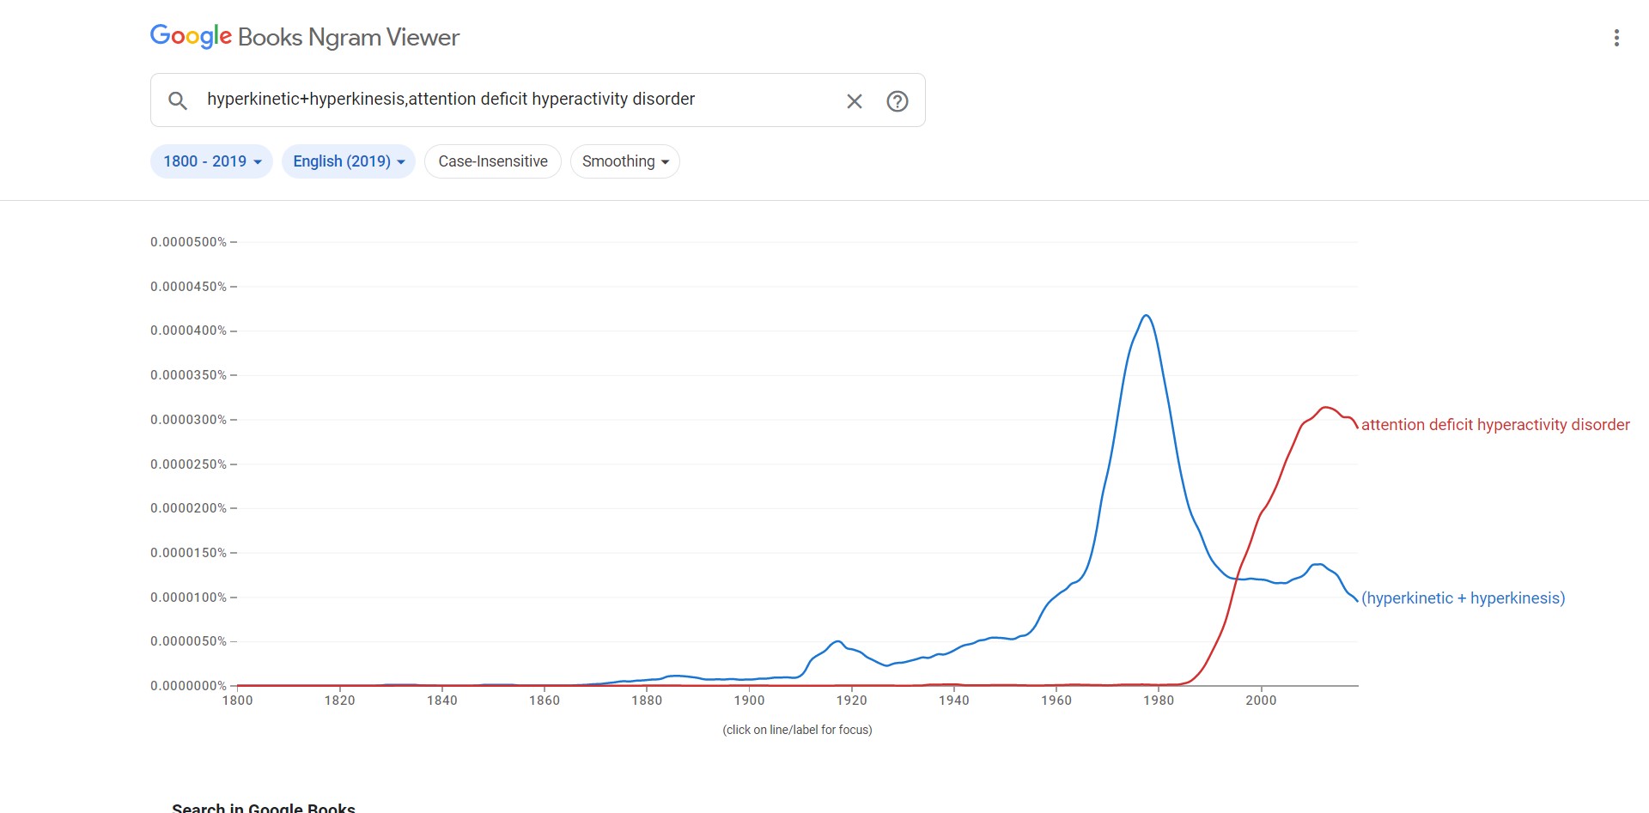
Task: Expand the English (2019) corpus dropdown
Action: 348,161
